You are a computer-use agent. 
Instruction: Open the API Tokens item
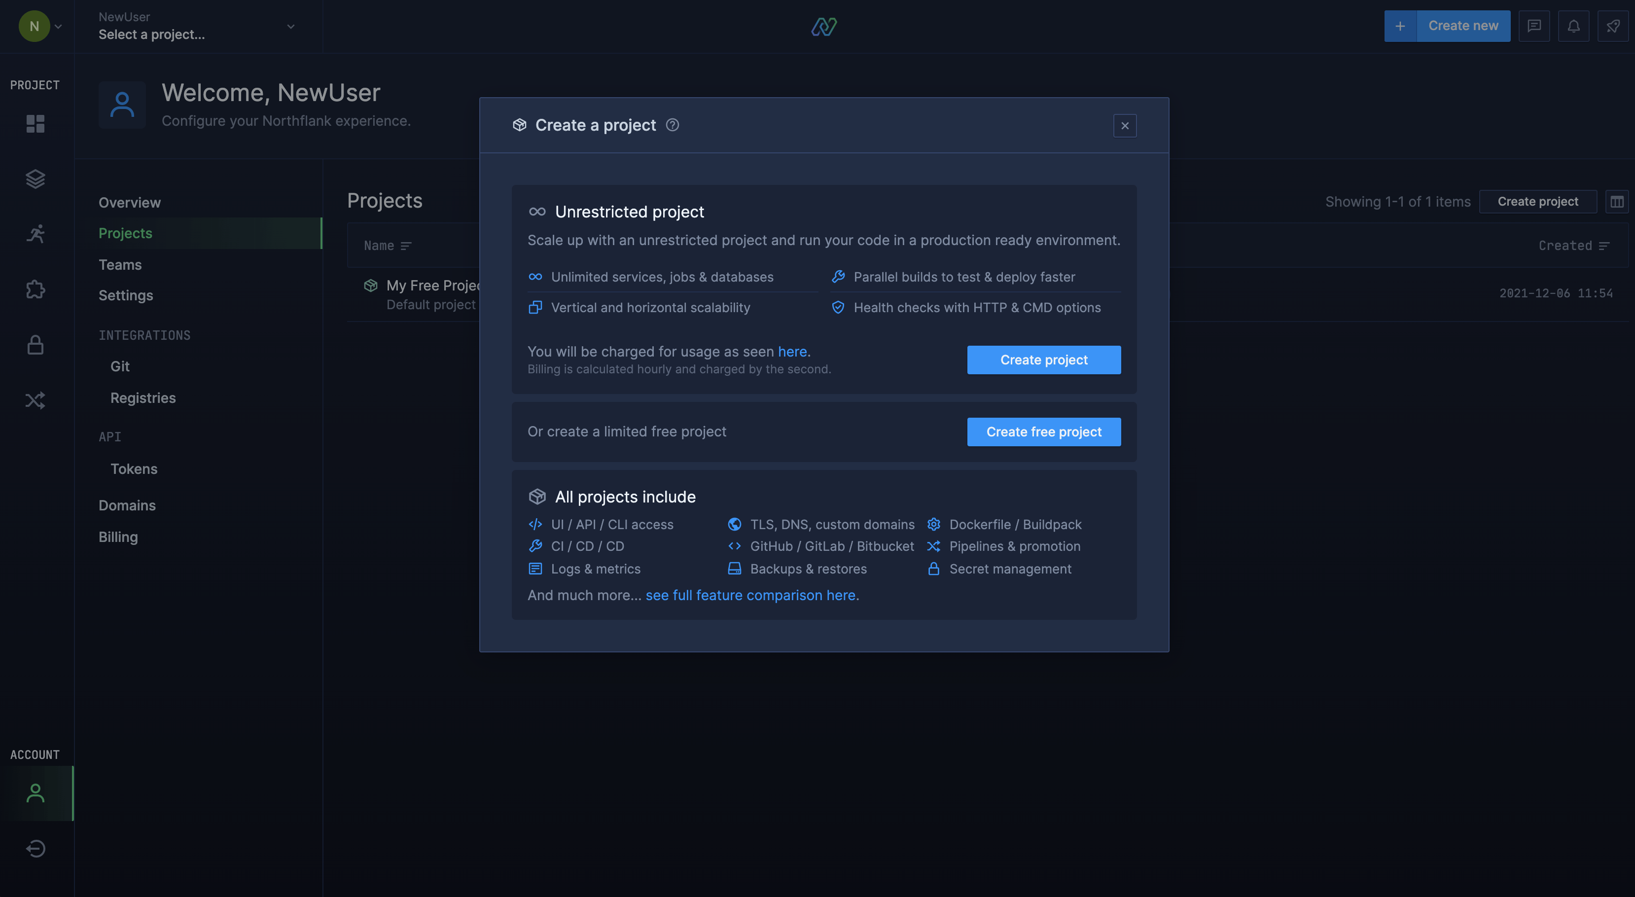(134, 469)
